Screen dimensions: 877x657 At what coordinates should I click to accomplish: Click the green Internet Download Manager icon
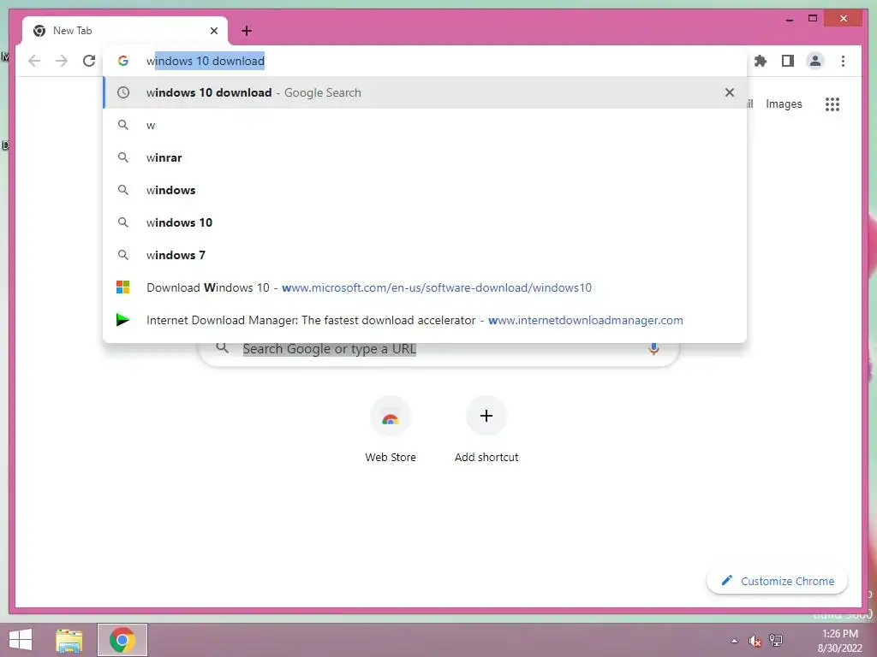pos(123,320)
